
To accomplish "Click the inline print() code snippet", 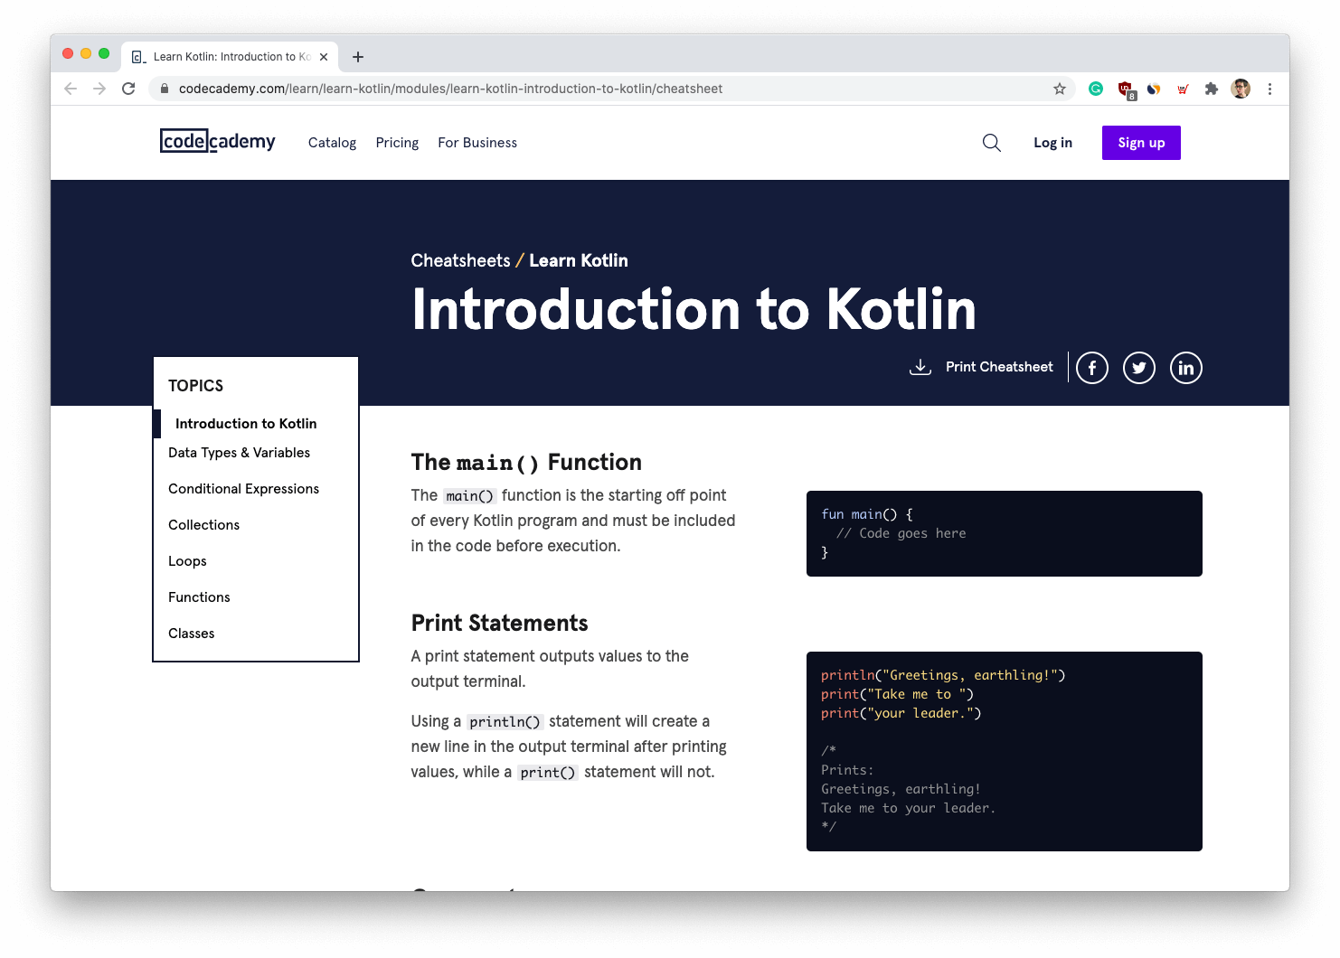I will (x=548, y=773).
